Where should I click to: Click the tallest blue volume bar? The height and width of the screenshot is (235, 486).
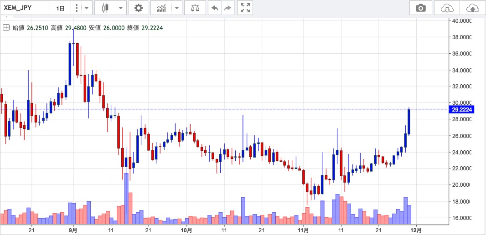click(x=126, y=199)
